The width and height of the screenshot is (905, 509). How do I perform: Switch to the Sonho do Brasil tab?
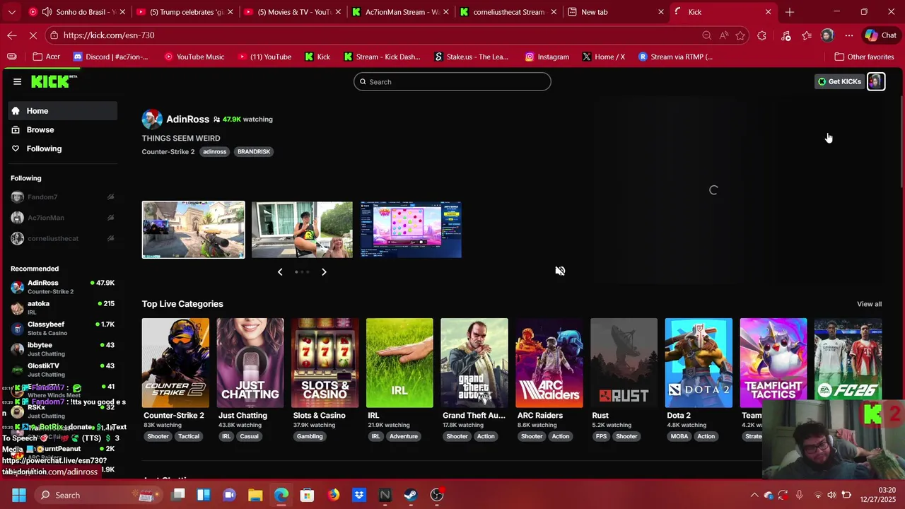pyautogui.click(x=76, y=12)
